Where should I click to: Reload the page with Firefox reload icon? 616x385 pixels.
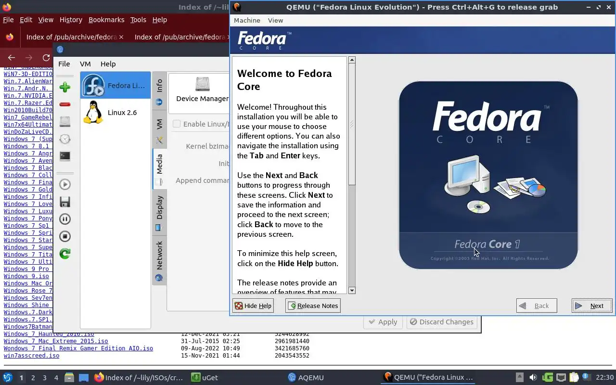(46, 57)
